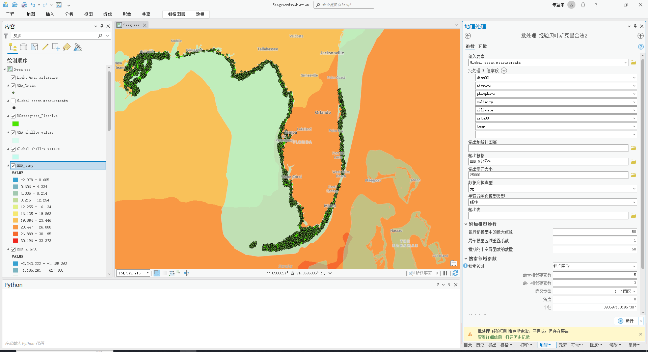Hide the EBK_temp layer

tap(13, 165)
